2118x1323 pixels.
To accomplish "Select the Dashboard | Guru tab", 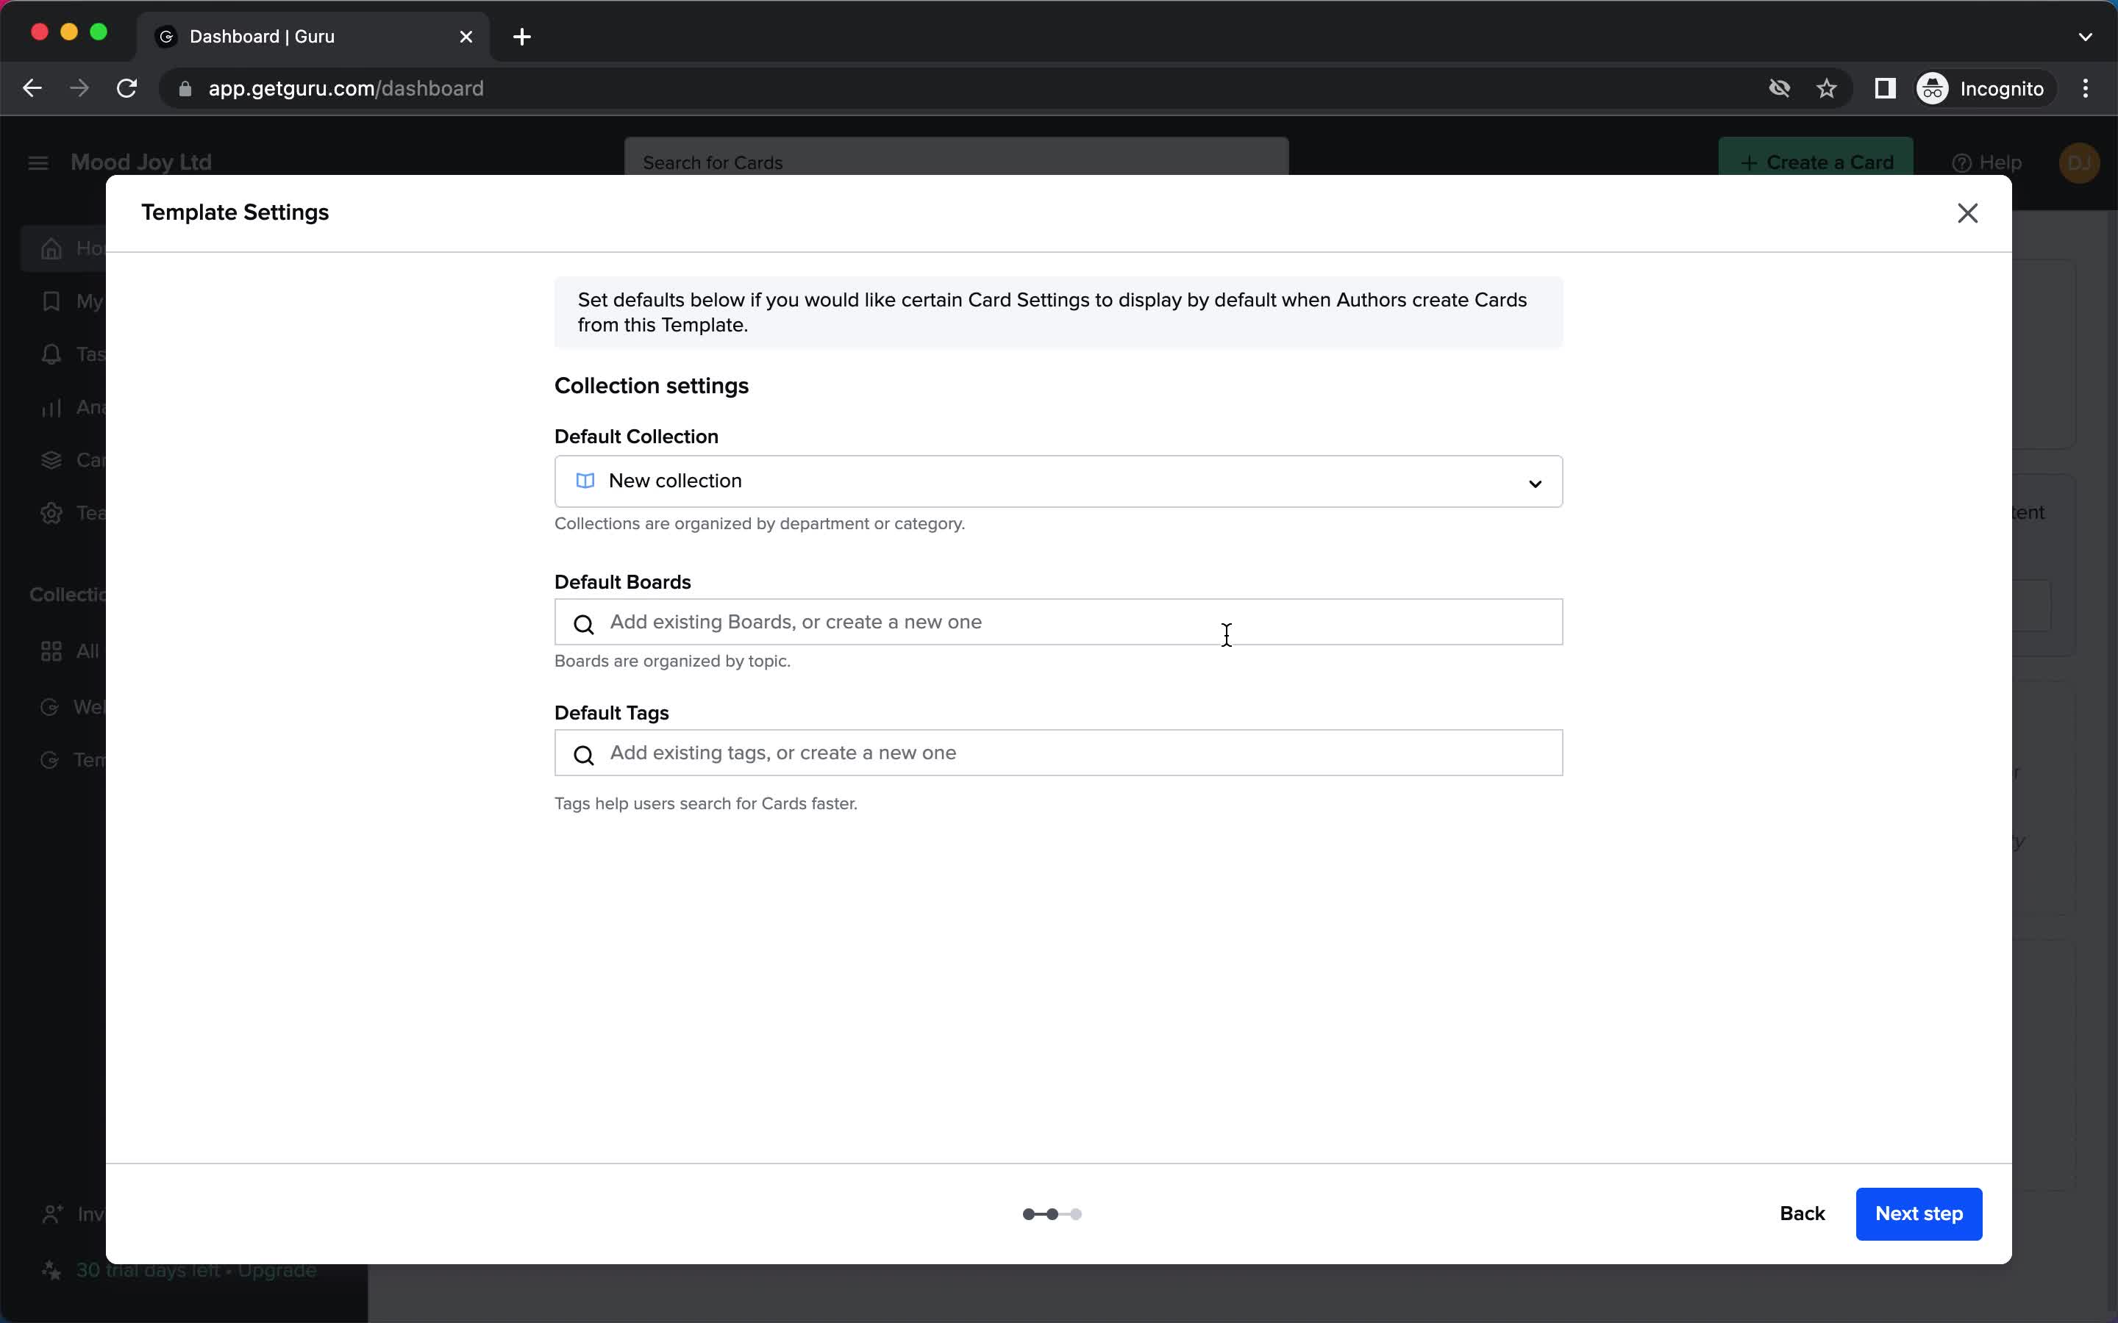I will tap(313, 37).
